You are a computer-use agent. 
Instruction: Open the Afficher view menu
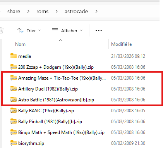(67, 31)
